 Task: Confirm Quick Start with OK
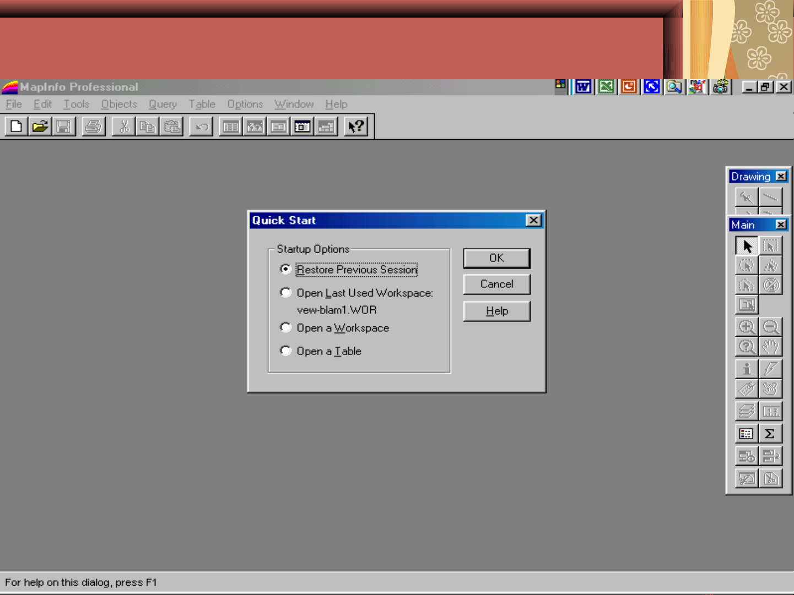[x=496, y=258]
